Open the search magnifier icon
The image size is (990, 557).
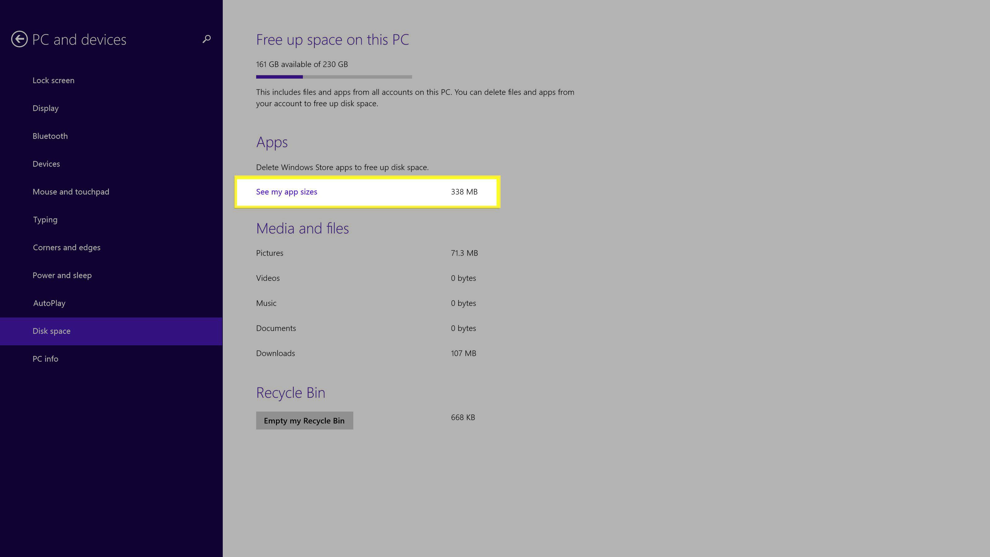(207, 39)
